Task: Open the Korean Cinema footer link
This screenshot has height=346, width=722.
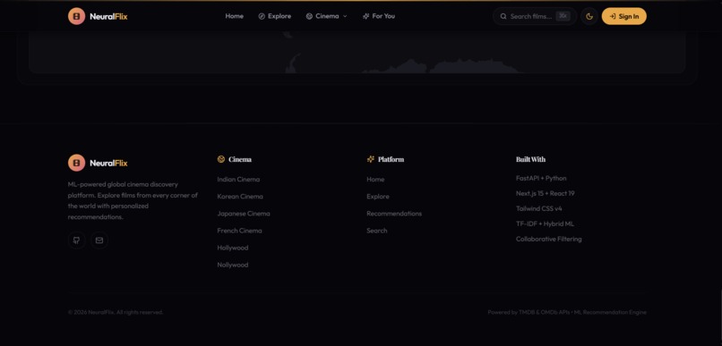Action: click(x=240, y=197)
